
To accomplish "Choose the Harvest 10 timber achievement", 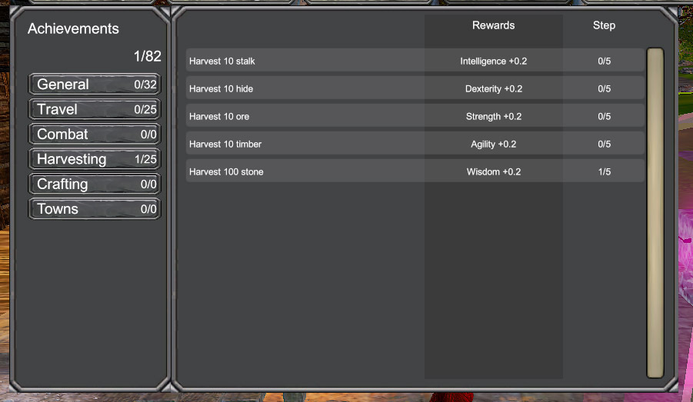I will [x=308, y=144].
